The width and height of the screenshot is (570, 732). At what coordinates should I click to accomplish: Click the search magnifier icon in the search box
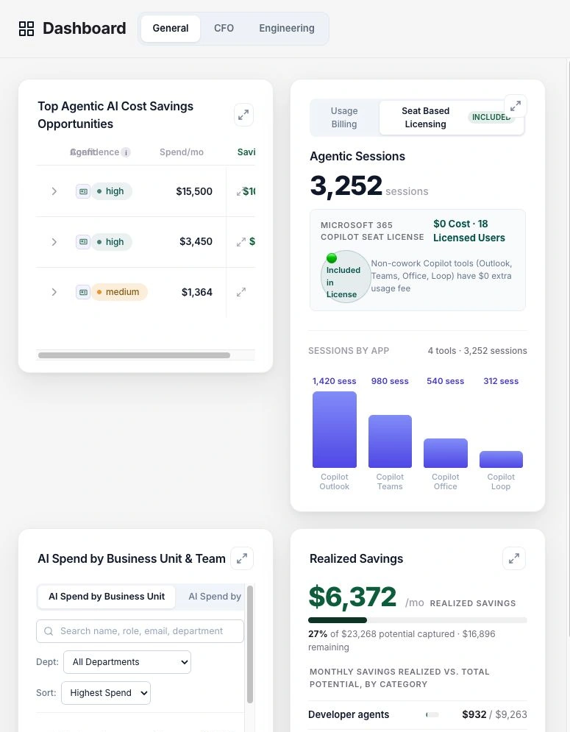[x=49, y=631]
